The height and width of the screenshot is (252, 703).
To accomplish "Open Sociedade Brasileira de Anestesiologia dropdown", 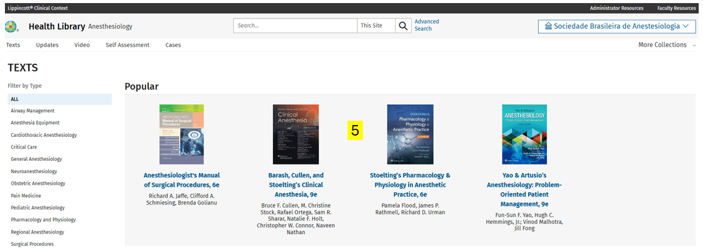I will 617,26.
